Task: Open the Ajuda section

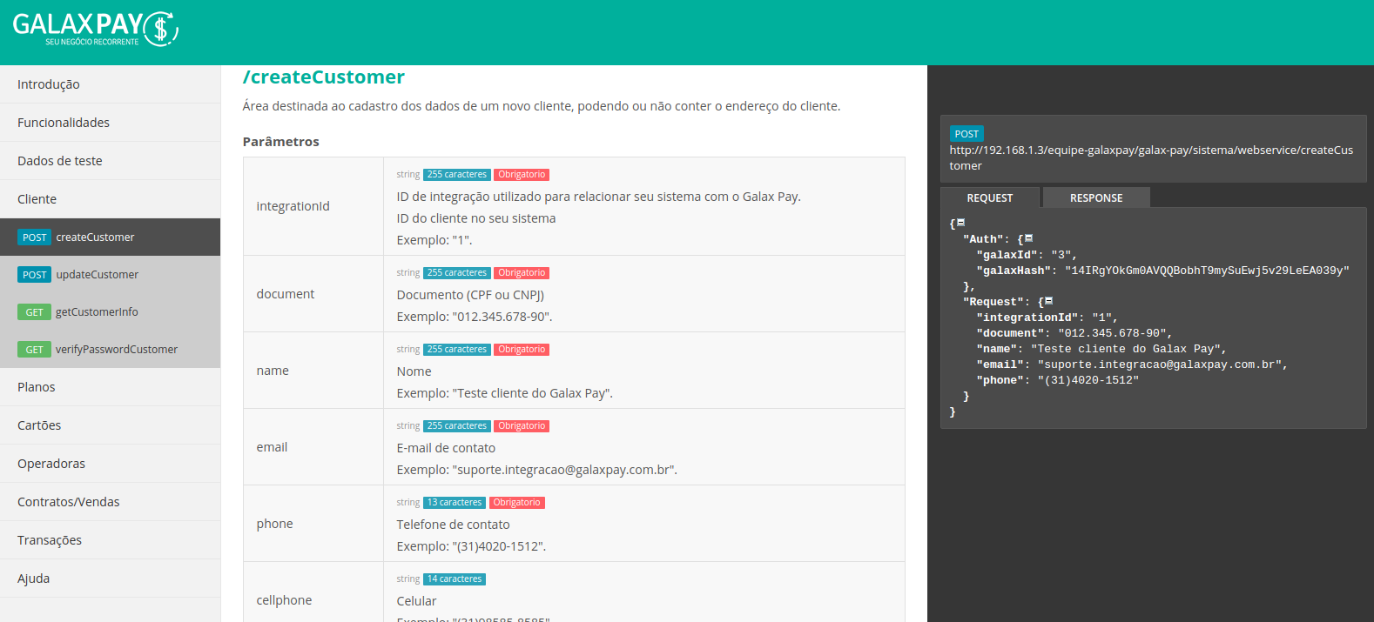Action: [110, 579]
